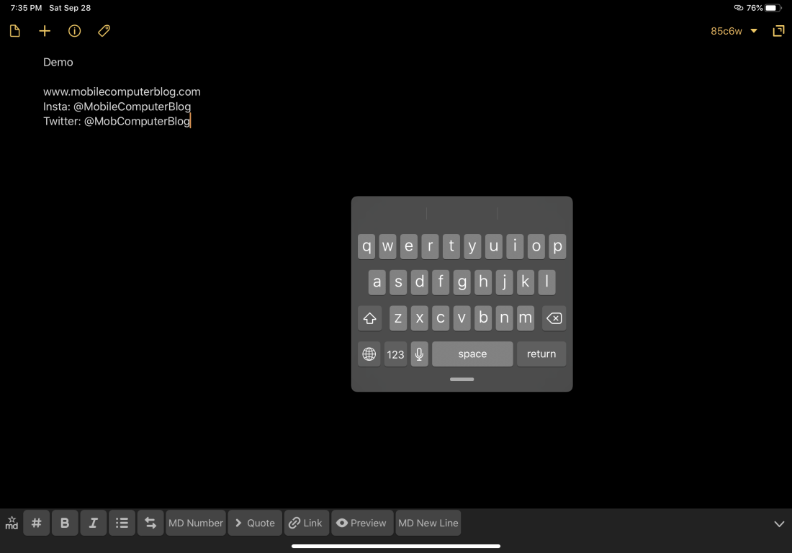Open the document list icon

click(x=14, y=31)
